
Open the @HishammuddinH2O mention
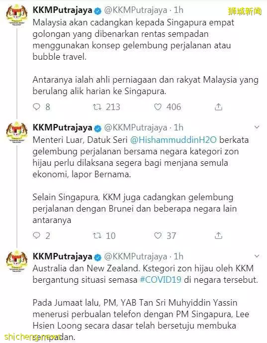coord(173,140)
